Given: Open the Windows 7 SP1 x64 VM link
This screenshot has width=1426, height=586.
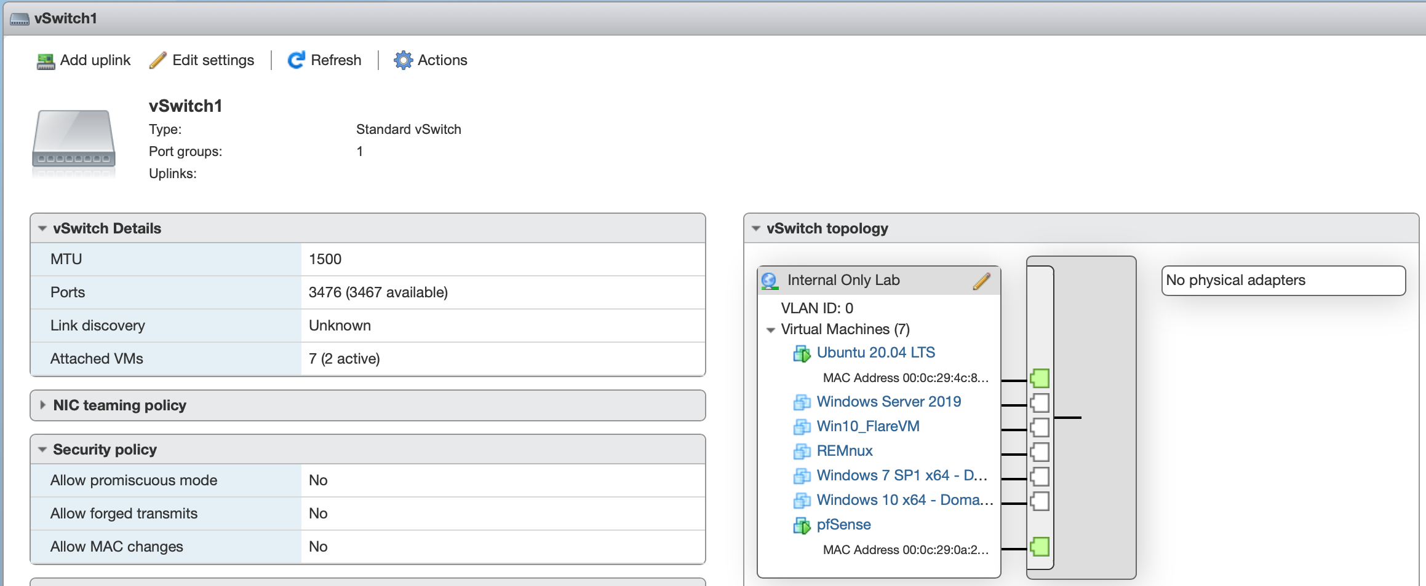Looking at the screenshot, I should 902,475.
